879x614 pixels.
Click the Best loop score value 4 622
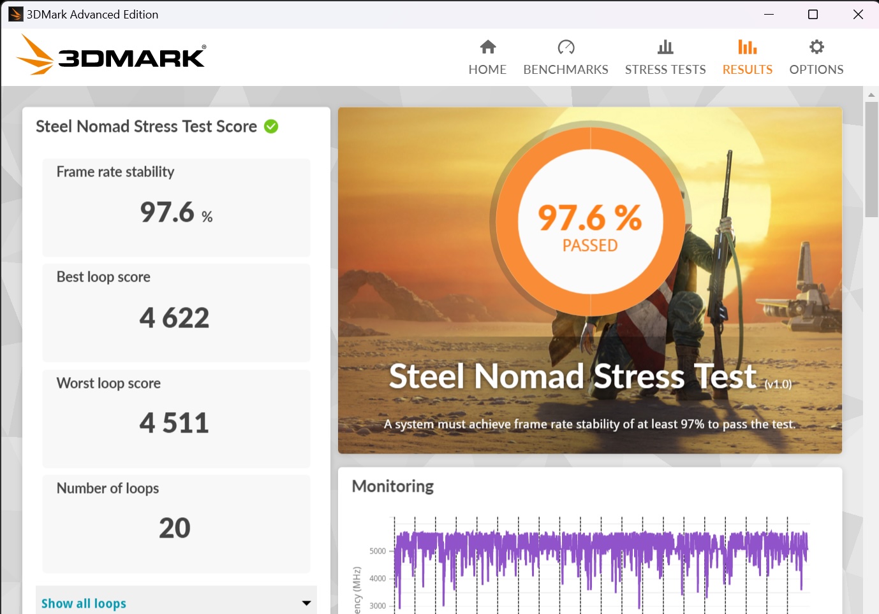point(174,317)
